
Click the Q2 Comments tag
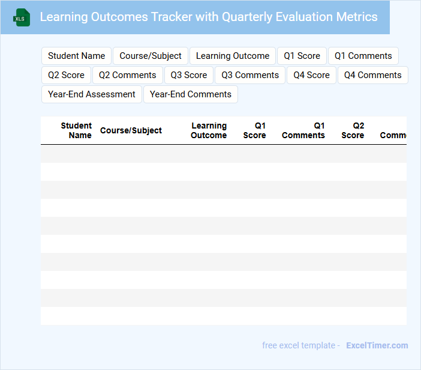pyautogui.click(x=128, y=75)
